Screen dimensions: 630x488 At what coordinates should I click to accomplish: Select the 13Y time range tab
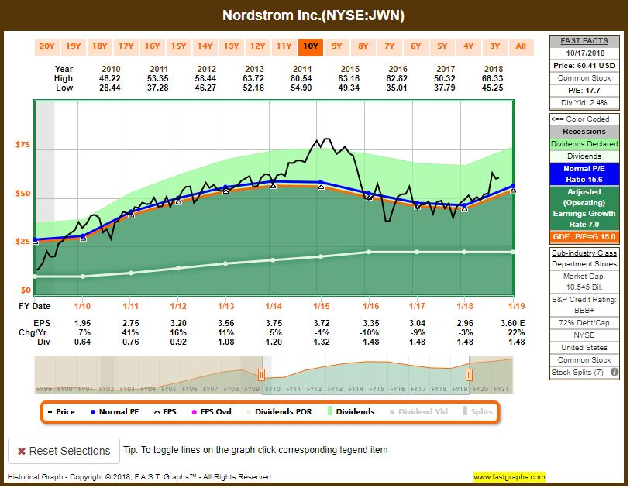pyautogui.click(x=232, y=46)
